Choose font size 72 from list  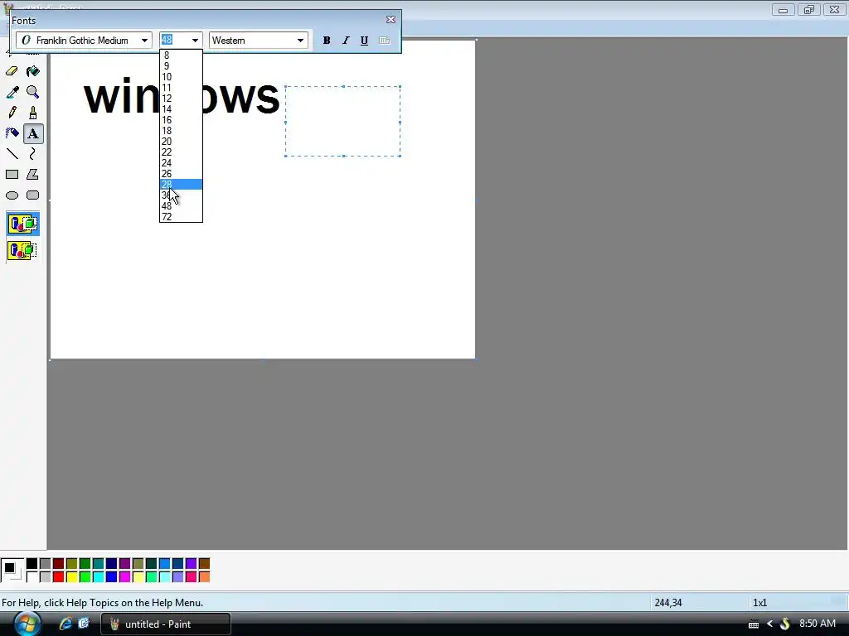pyautogui.click(x=181, y=217)
